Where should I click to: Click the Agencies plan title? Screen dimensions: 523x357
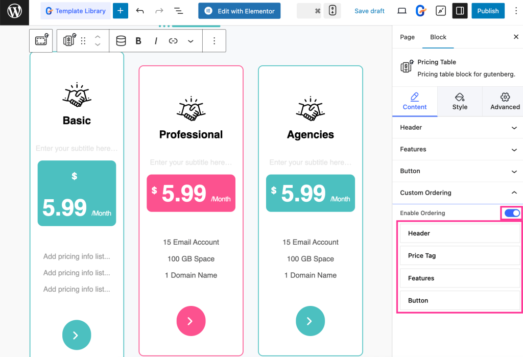310,134
